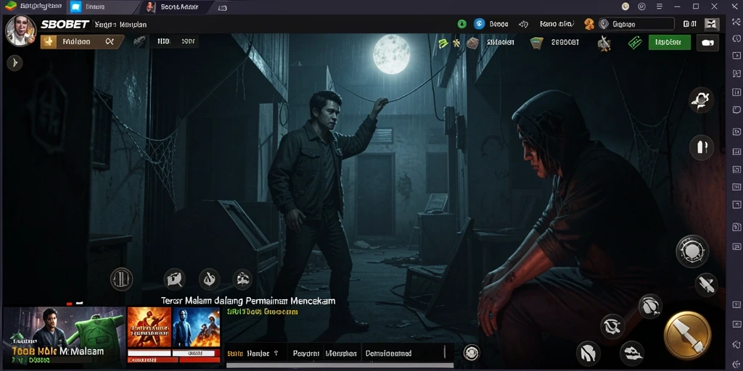Click the green button in the top bar
The height and width of the screenshot is (371, 743).
[670, 42]
